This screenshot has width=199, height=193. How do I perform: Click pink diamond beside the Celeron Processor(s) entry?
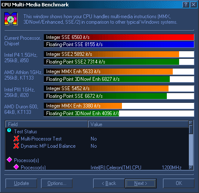pos(16,167)
